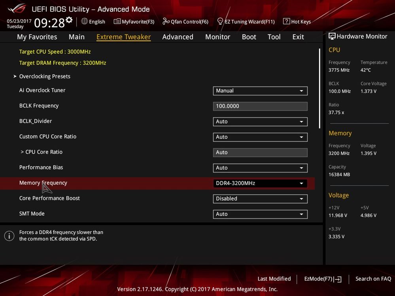
Task: Open BCLK_Divider dropdown
Action: point(260,122)
